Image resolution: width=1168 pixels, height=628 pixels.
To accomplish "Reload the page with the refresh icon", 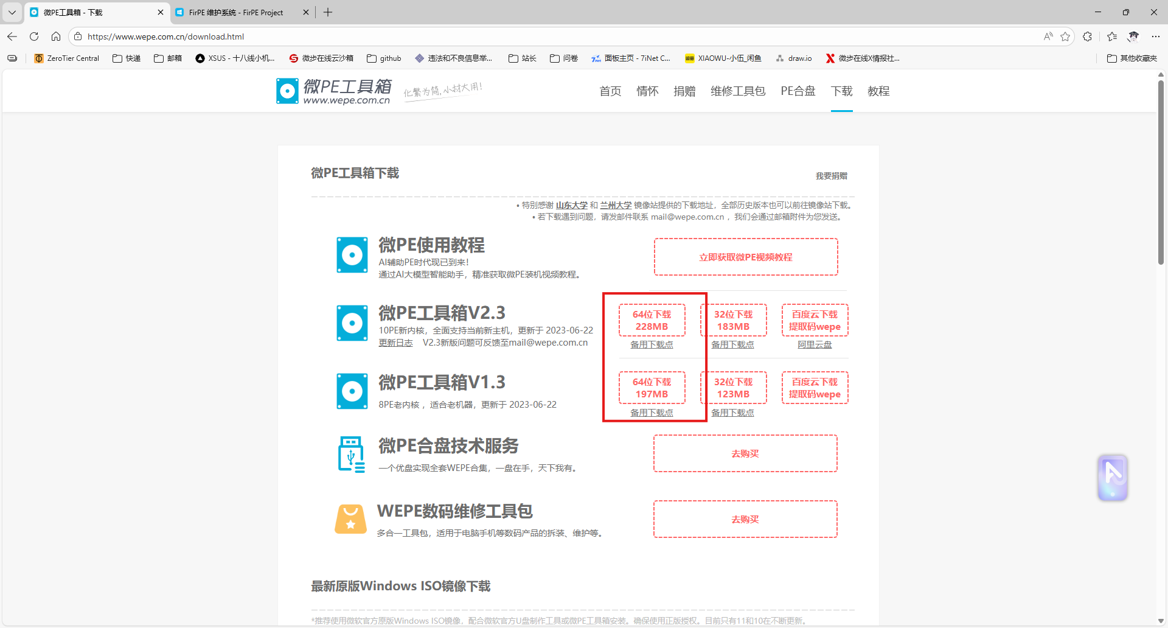I will (34, 37).
